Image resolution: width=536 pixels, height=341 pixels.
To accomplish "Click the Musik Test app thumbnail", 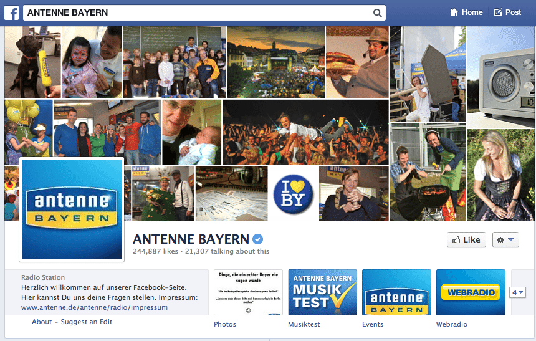I will click(x=323, y=292).
